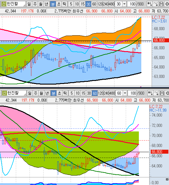
Task: Set upper chart to 60-minute interval
Action: click(94, 4)
